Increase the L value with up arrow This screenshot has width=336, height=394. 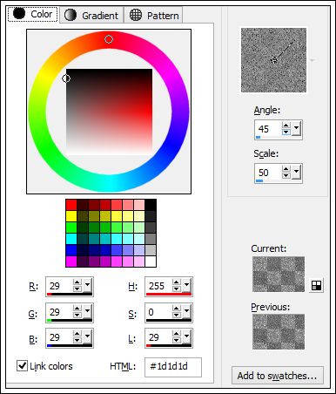177,334
